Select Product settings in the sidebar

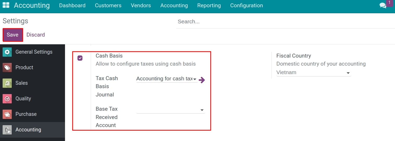(x=33, y=67)
